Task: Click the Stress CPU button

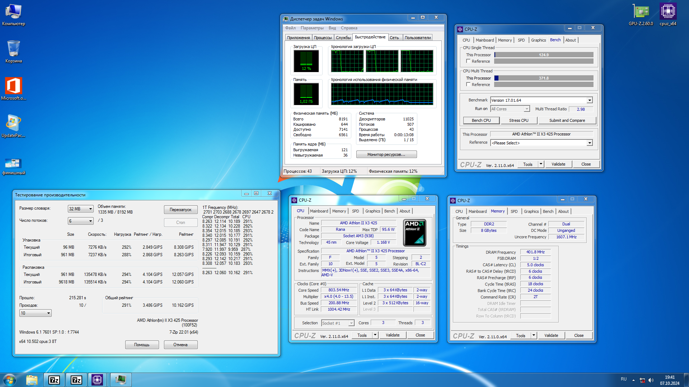Action: click(519, 120)
